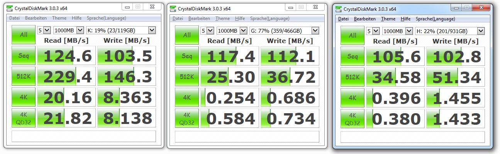The width and height of the screenshot is (500, 154).
Task: Start 4K QD32 test in the H: drive window
Action: (352, 119)
